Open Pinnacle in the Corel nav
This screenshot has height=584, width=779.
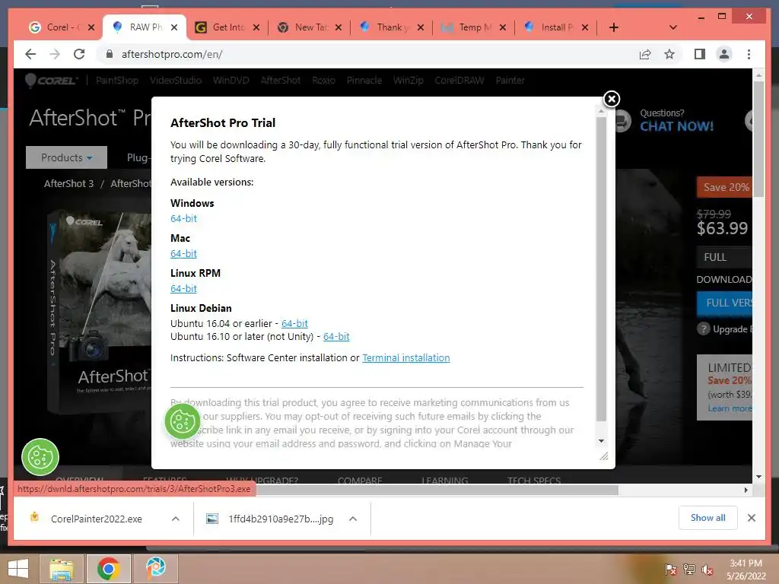(x=364, y=81)
